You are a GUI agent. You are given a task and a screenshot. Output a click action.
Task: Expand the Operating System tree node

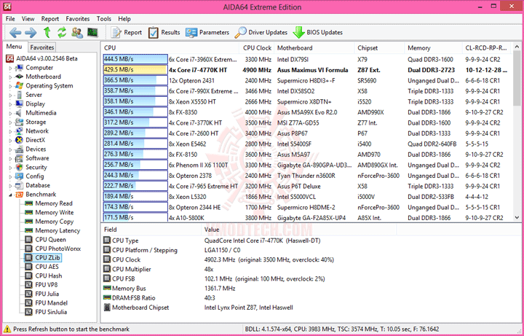pos(10,86)
